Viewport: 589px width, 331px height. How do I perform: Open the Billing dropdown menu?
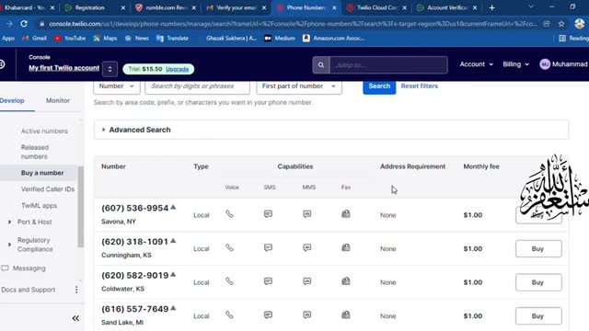[515, 64]
